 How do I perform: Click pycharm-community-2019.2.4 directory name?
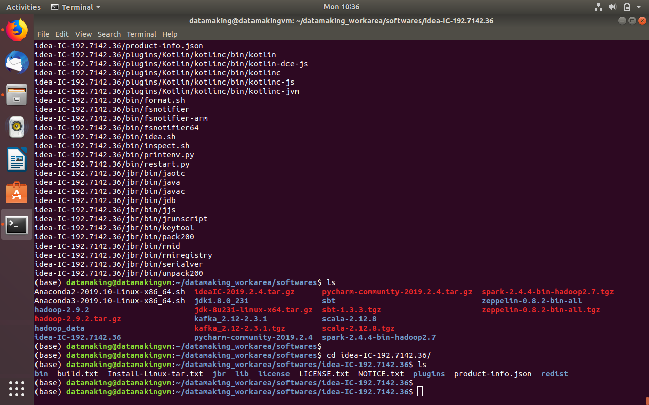point(254,337)
